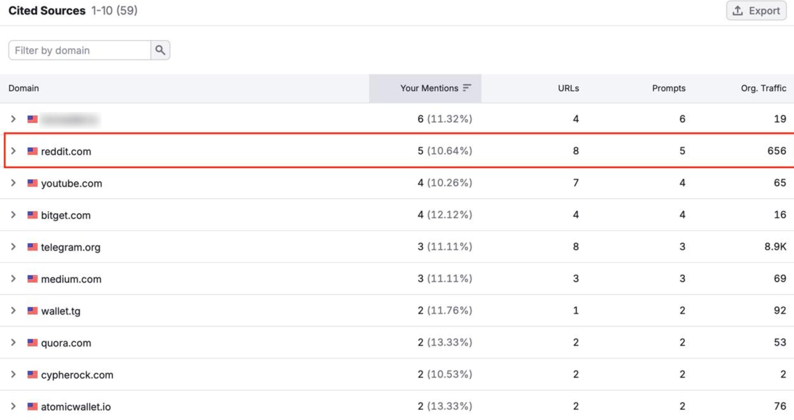Click the US flag beside reddit.com

[x=32, y=151]
